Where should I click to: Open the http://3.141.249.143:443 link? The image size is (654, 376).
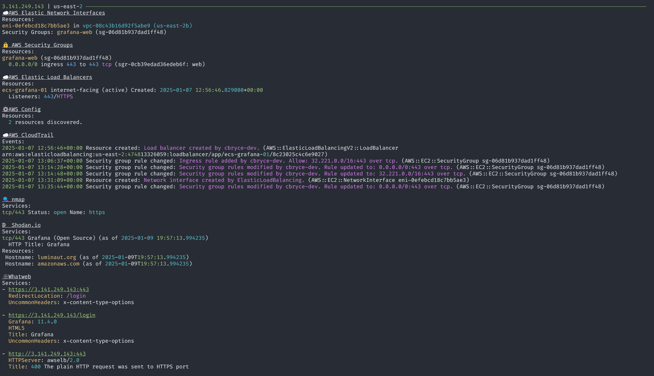(47, 354)
